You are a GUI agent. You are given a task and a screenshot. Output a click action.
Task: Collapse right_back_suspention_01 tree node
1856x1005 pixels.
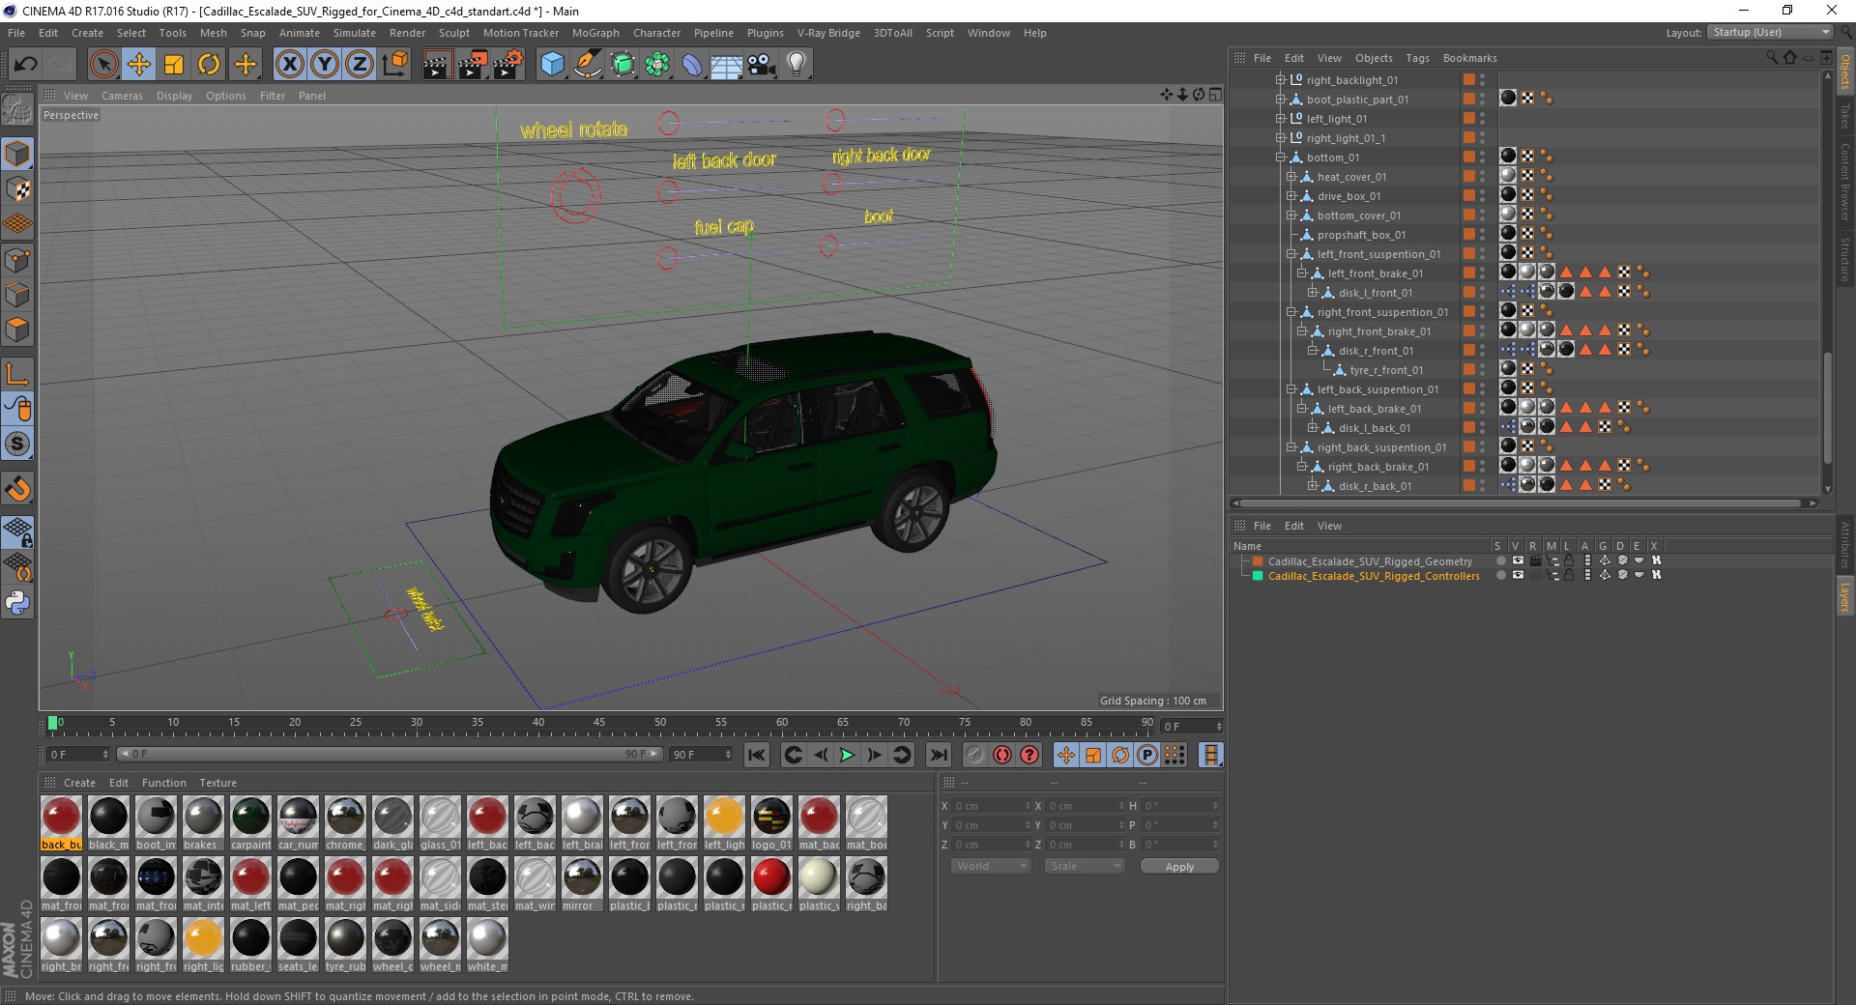(1291, 447)
